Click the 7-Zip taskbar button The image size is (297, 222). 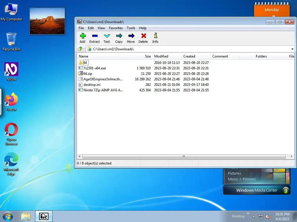[44, 216]
